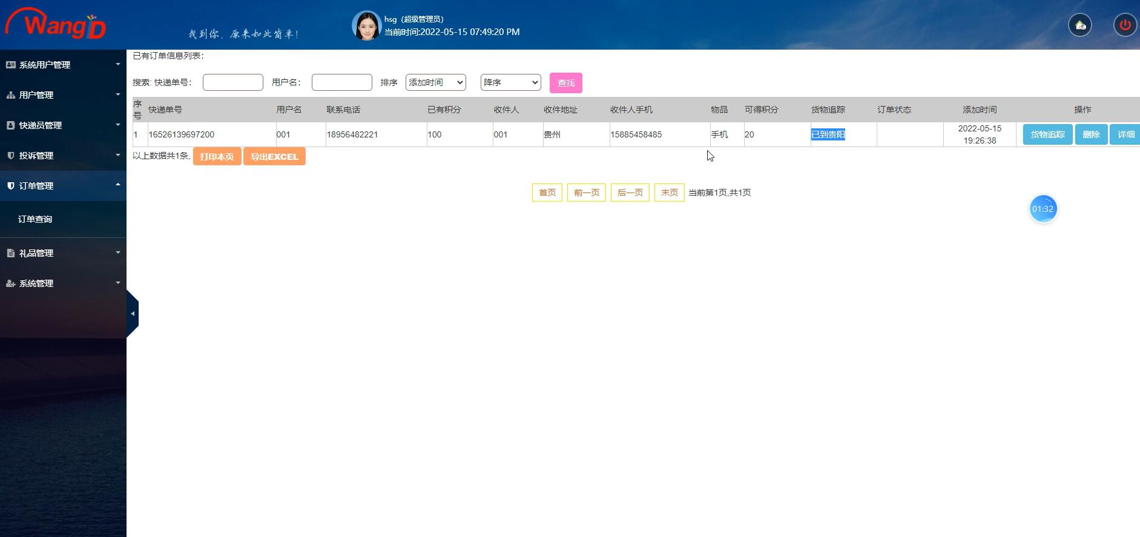
Task: Click the phone cell 18956482221
Action: (x=352, y=134)
